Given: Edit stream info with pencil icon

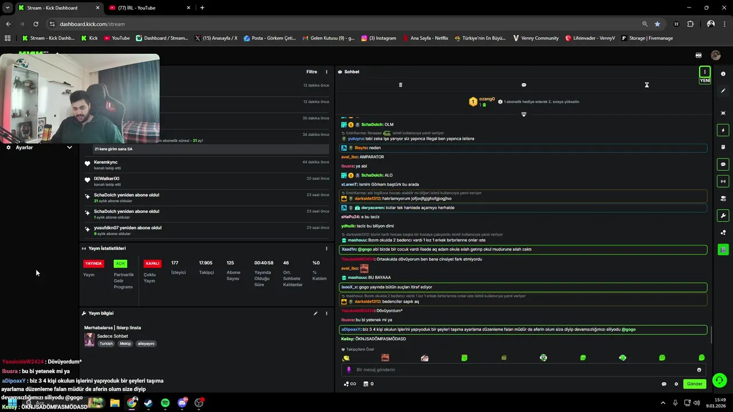Looking at the screenshot, I should pos(316,314).
